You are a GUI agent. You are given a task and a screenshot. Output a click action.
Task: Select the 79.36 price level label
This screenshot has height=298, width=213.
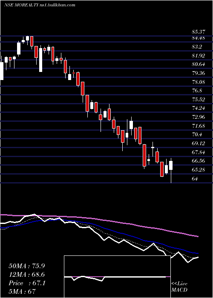click(x=199, y=73)
